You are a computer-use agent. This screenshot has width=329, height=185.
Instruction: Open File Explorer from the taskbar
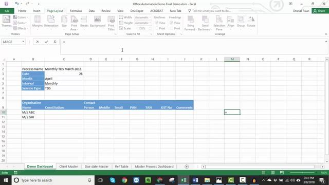click(207, 180)
